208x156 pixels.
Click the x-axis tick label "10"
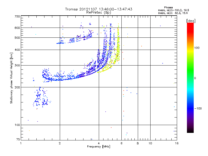[x=150, y=143]
